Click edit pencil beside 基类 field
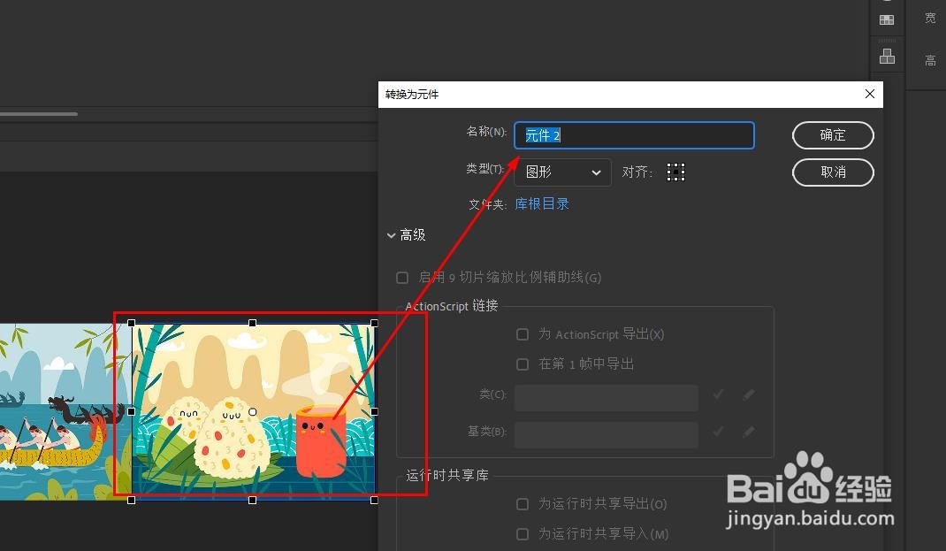 pyautogui.click(x=748, y=432)
